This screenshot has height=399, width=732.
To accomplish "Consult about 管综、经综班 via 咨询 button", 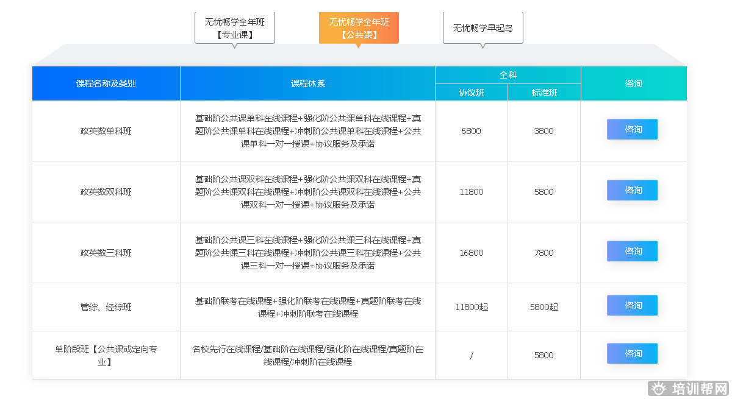I will pos(632,306).
